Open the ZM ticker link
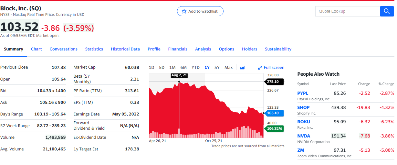Screen dimensions: 397x165 [301, 150]
